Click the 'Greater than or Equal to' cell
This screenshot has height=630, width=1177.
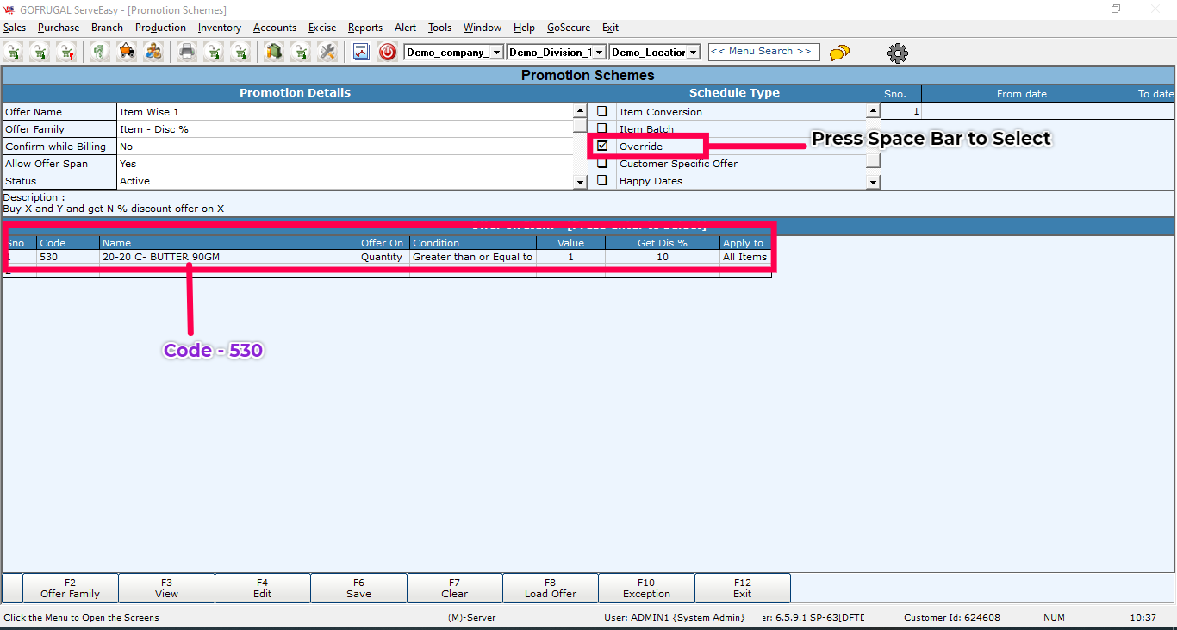(x=473, y=257)
